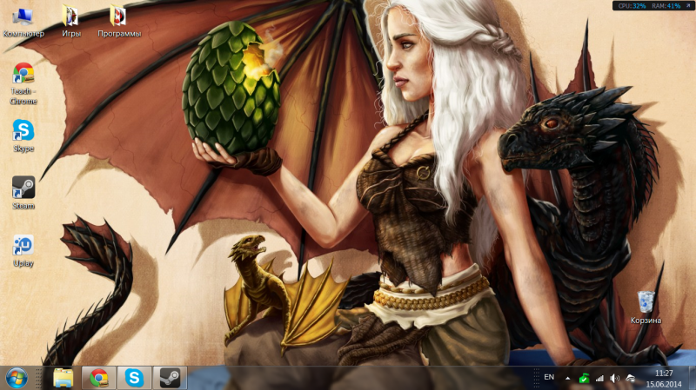Select the Uplay desktop shortcut
Screen dimensions: 696x390
tap(23, 251)
